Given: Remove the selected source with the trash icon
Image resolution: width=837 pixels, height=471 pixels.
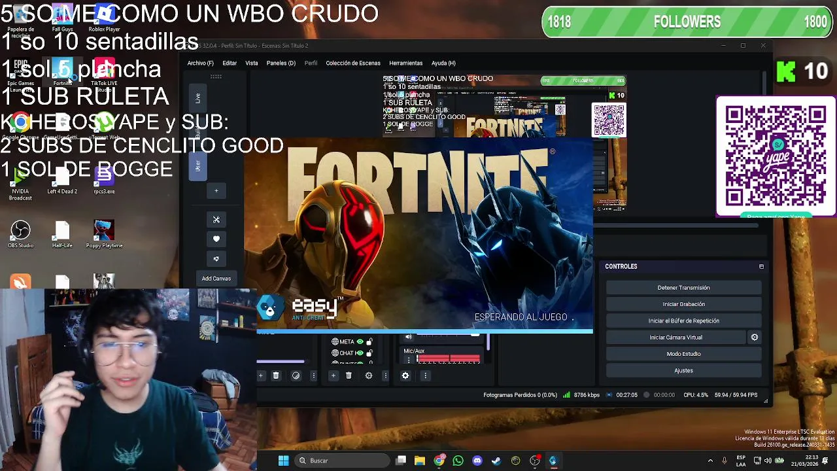Looking at the screenshot, I should (x=349, y=375).
